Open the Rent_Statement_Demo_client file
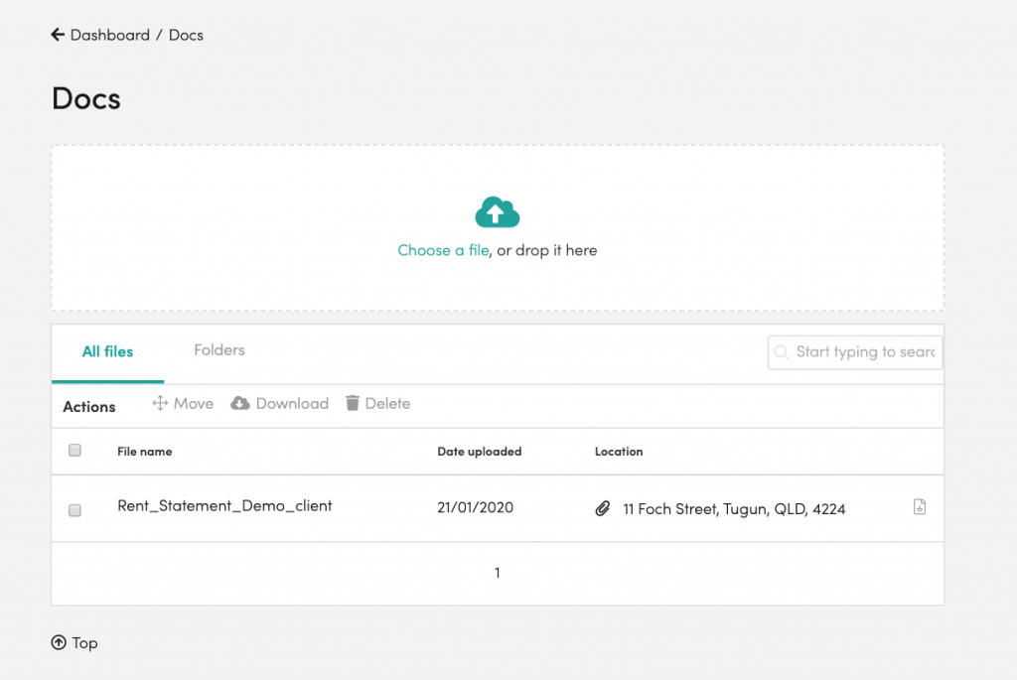This screenshot has height=680, width=1017. click(x=224, y=506)
